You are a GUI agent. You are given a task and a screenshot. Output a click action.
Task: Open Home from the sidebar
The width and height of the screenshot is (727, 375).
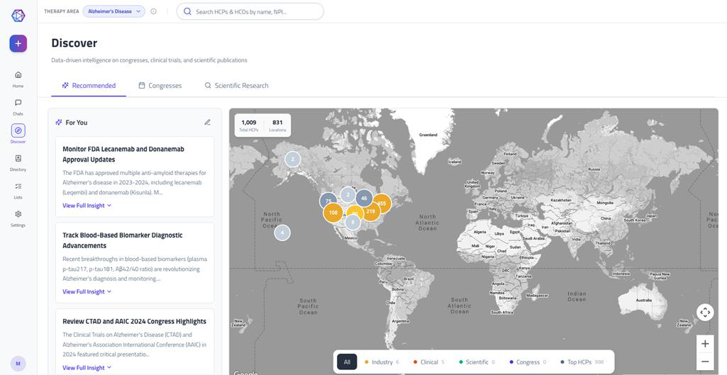(x=18, y=79)
